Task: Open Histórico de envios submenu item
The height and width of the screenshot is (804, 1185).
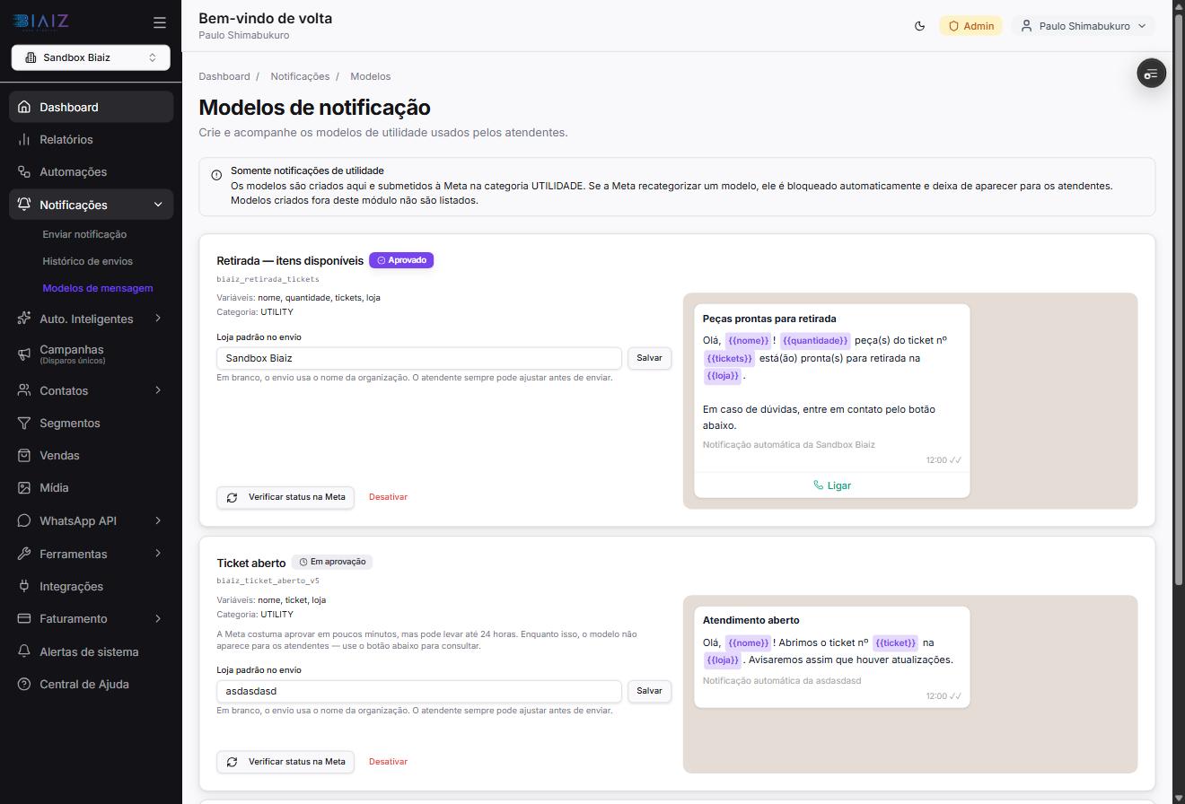Action: (87, 261)
